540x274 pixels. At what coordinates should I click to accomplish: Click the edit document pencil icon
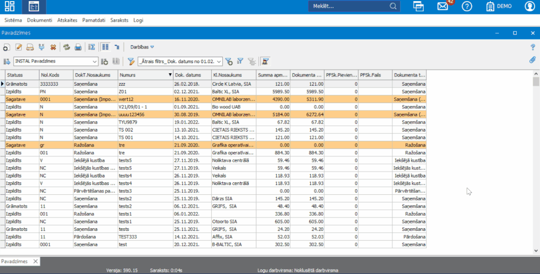(18, 47)
